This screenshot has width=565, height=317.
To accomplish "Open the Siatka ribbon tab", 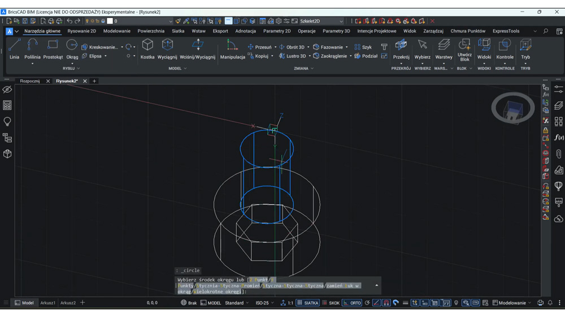I will [x=178, y=31].
